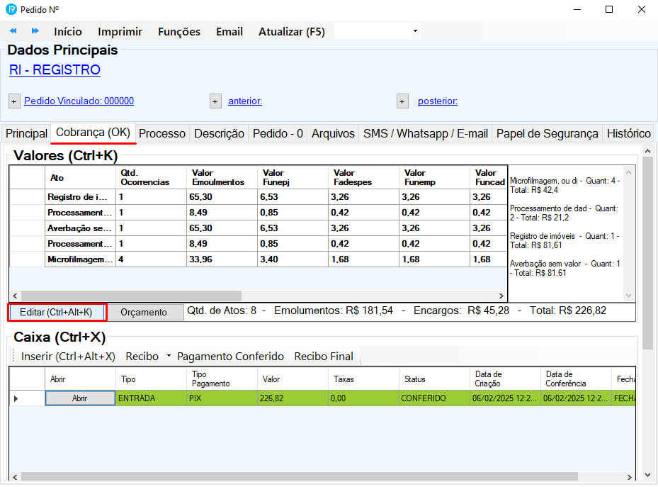The image size is (658, 487).
Task: Expand the posterior plus button
Action: 402,101
